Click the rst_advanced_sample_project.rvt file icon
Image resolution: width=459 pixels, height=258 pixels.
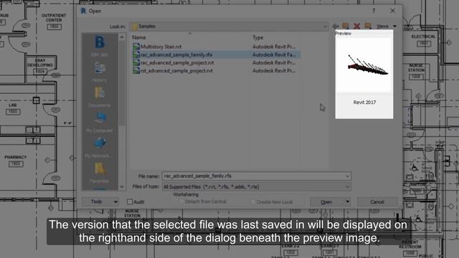[136, 70]
